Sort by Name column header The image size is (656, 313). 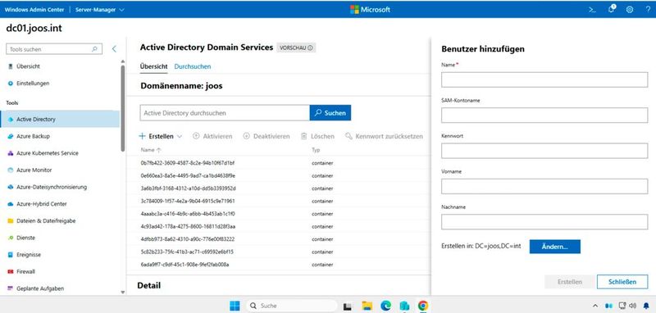[151, 150]
